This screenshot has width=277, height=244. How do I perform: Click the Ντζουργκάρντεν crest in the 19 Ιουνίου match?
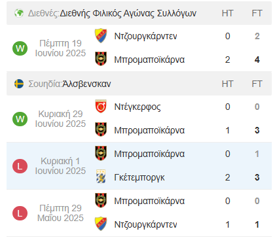click(x=101, y=36)
